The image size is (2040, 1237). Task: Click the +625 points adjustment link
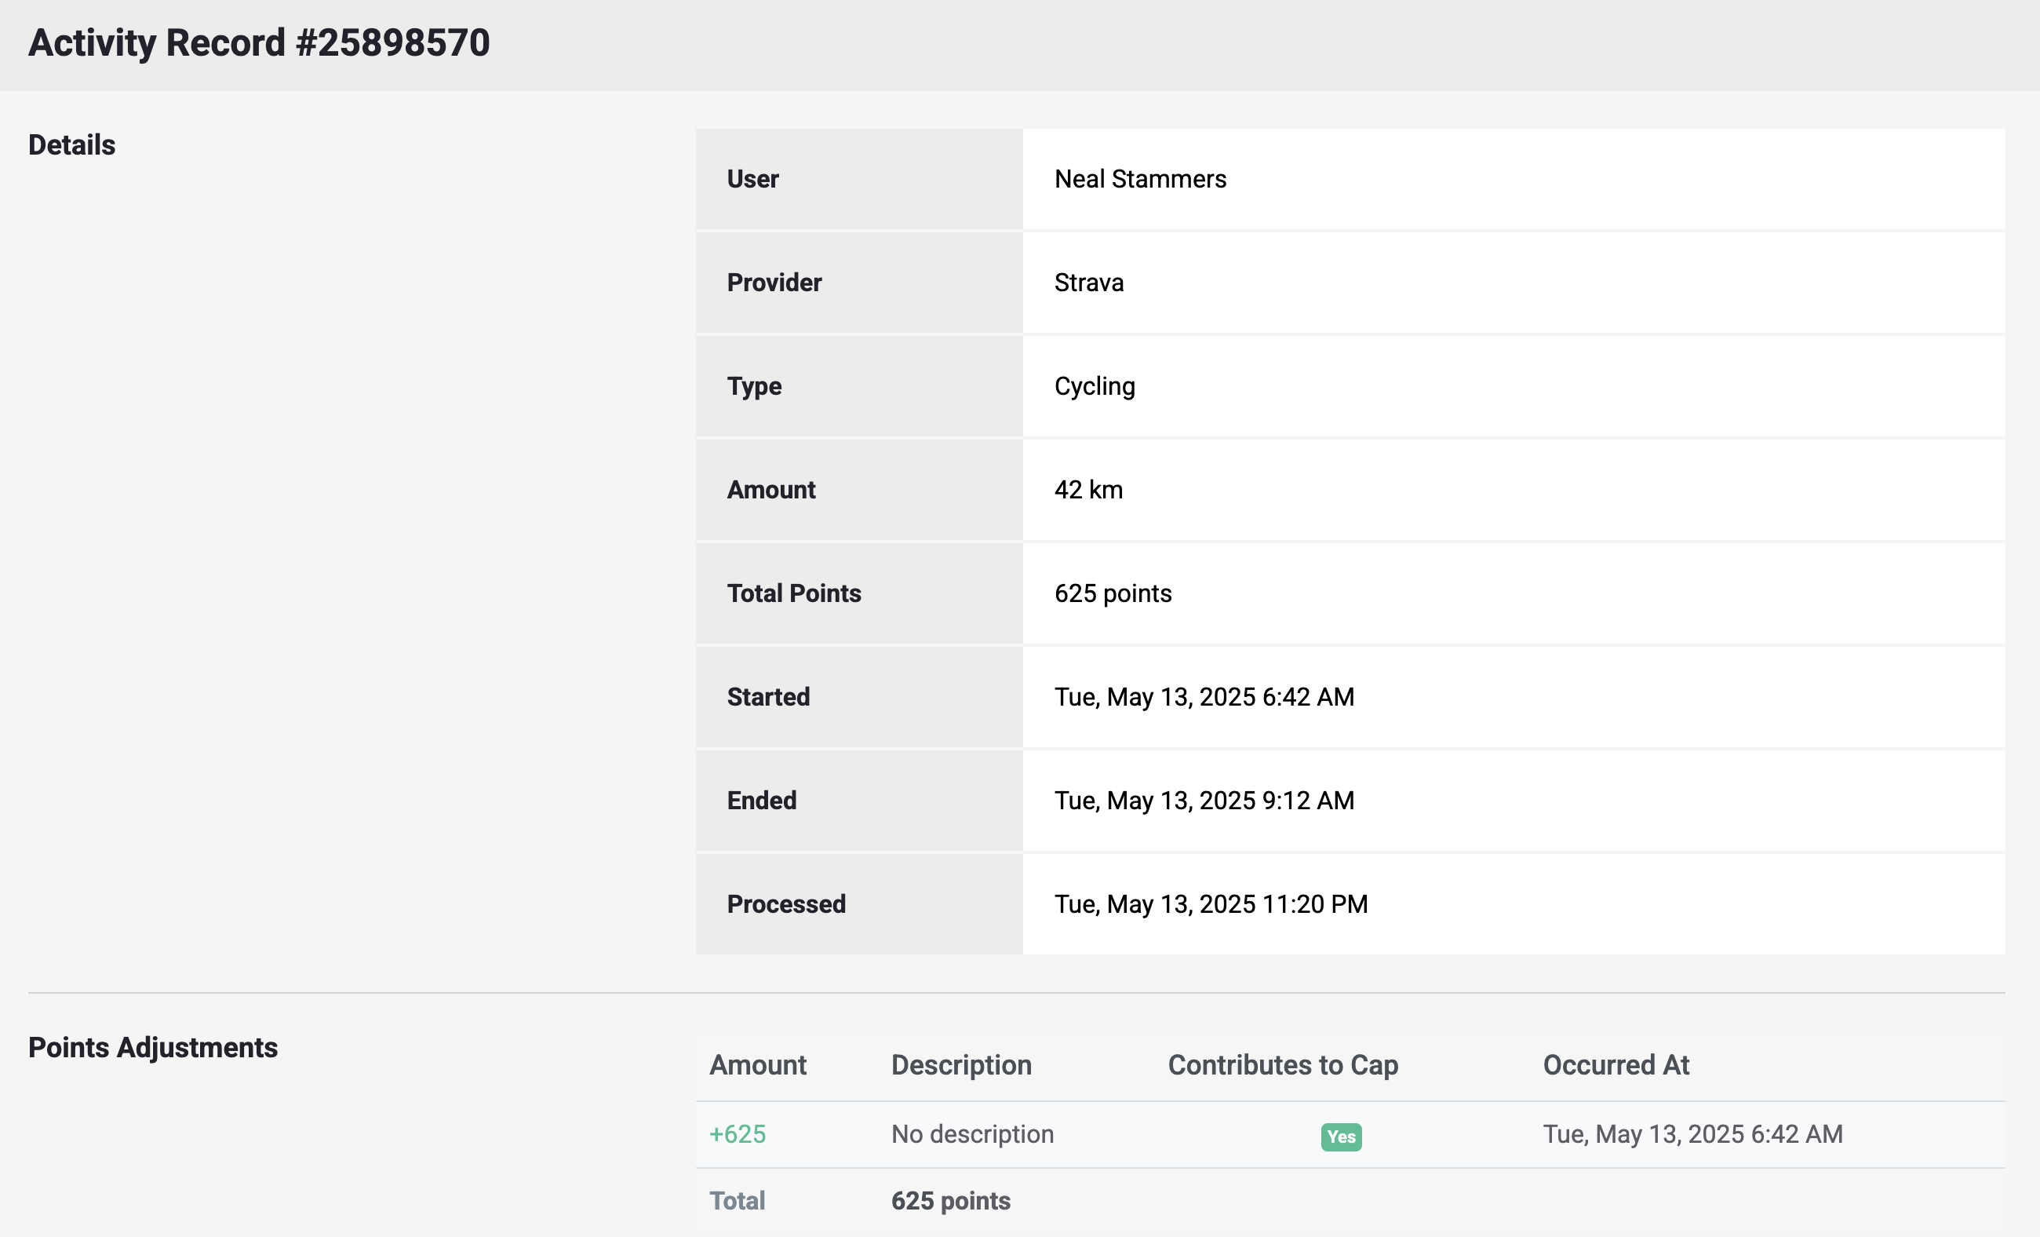click(x=736, y=1134)
